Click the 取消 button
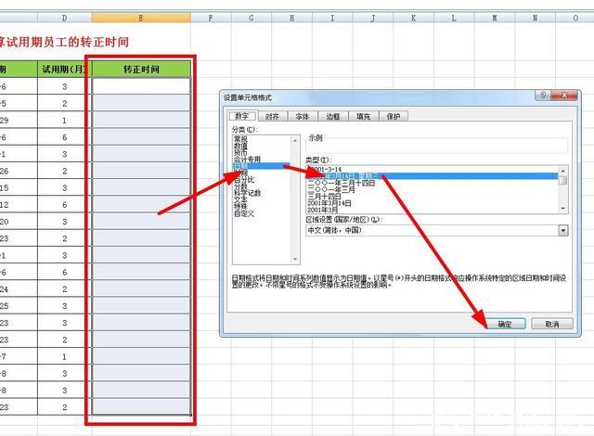 point(552,324)
